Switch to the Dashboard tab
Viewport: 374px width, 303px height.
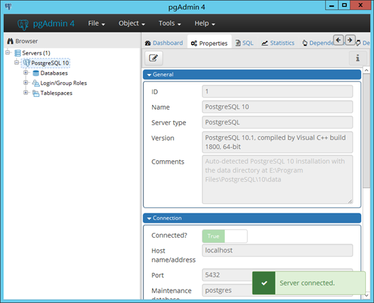164,43
